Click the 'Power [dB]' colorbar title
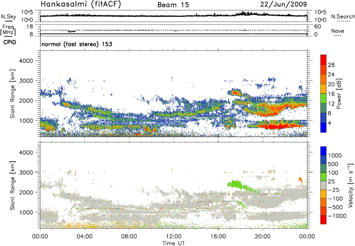Image resolution: width=355 pixels, height=246 pixels. [x=339, y=94]
